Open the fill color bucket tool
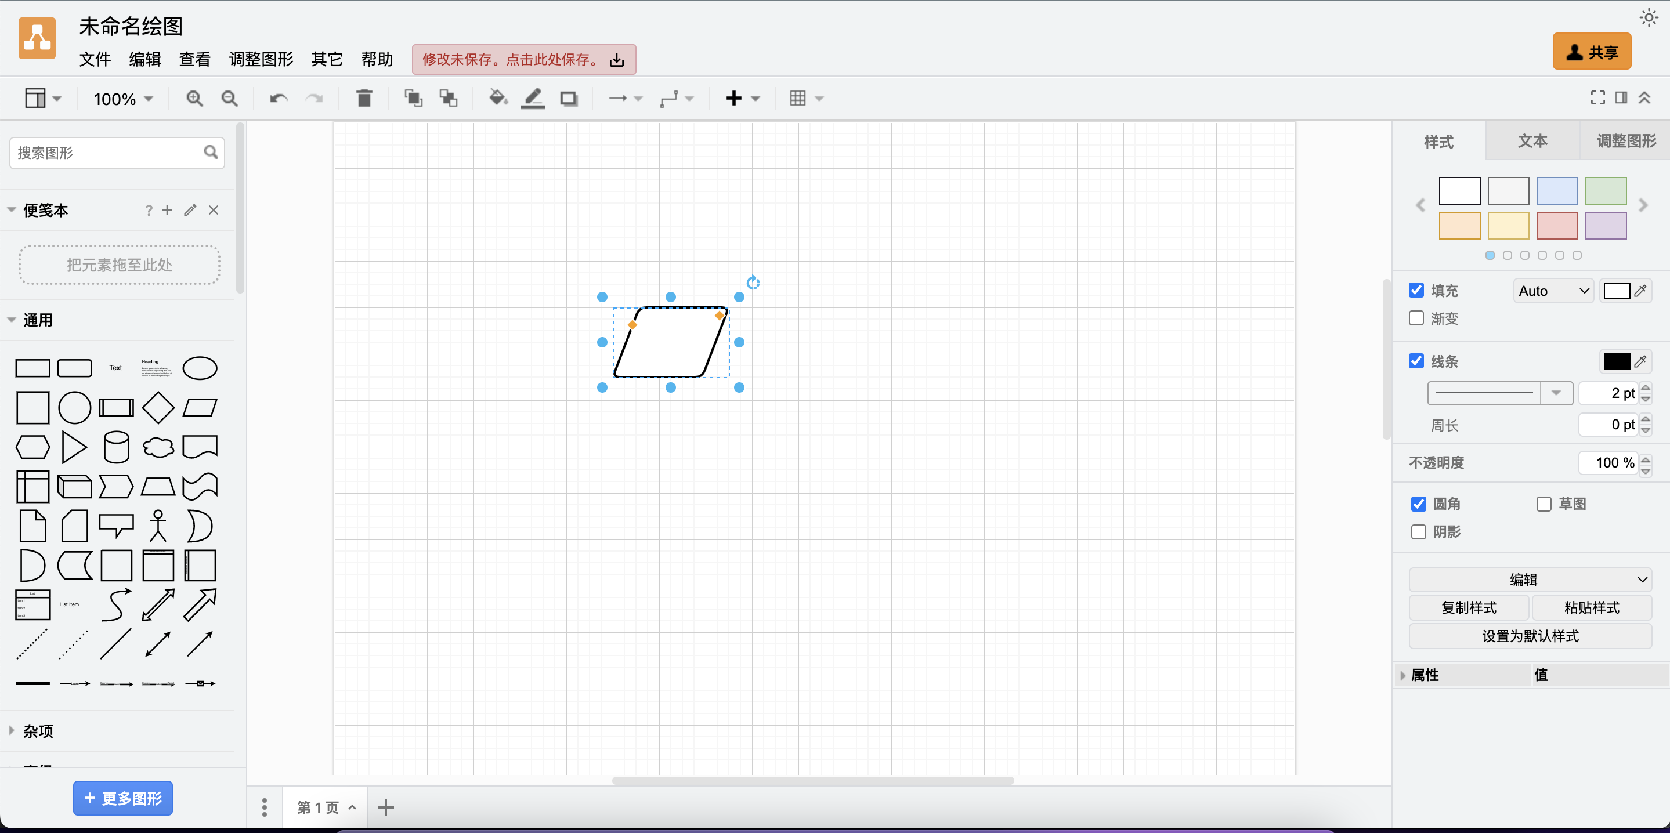Viewport: 1670px width, 833px height. click(498, 98)
